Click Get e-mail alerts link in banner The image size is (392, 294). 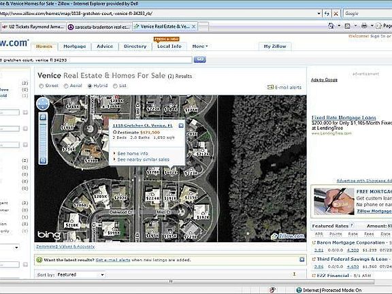coord(113,260)
